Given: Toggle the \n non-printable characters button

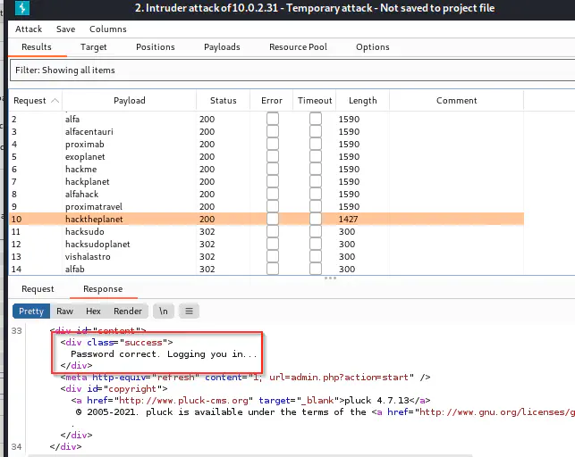Looking at the screenshot, I should tap(163, 312).
